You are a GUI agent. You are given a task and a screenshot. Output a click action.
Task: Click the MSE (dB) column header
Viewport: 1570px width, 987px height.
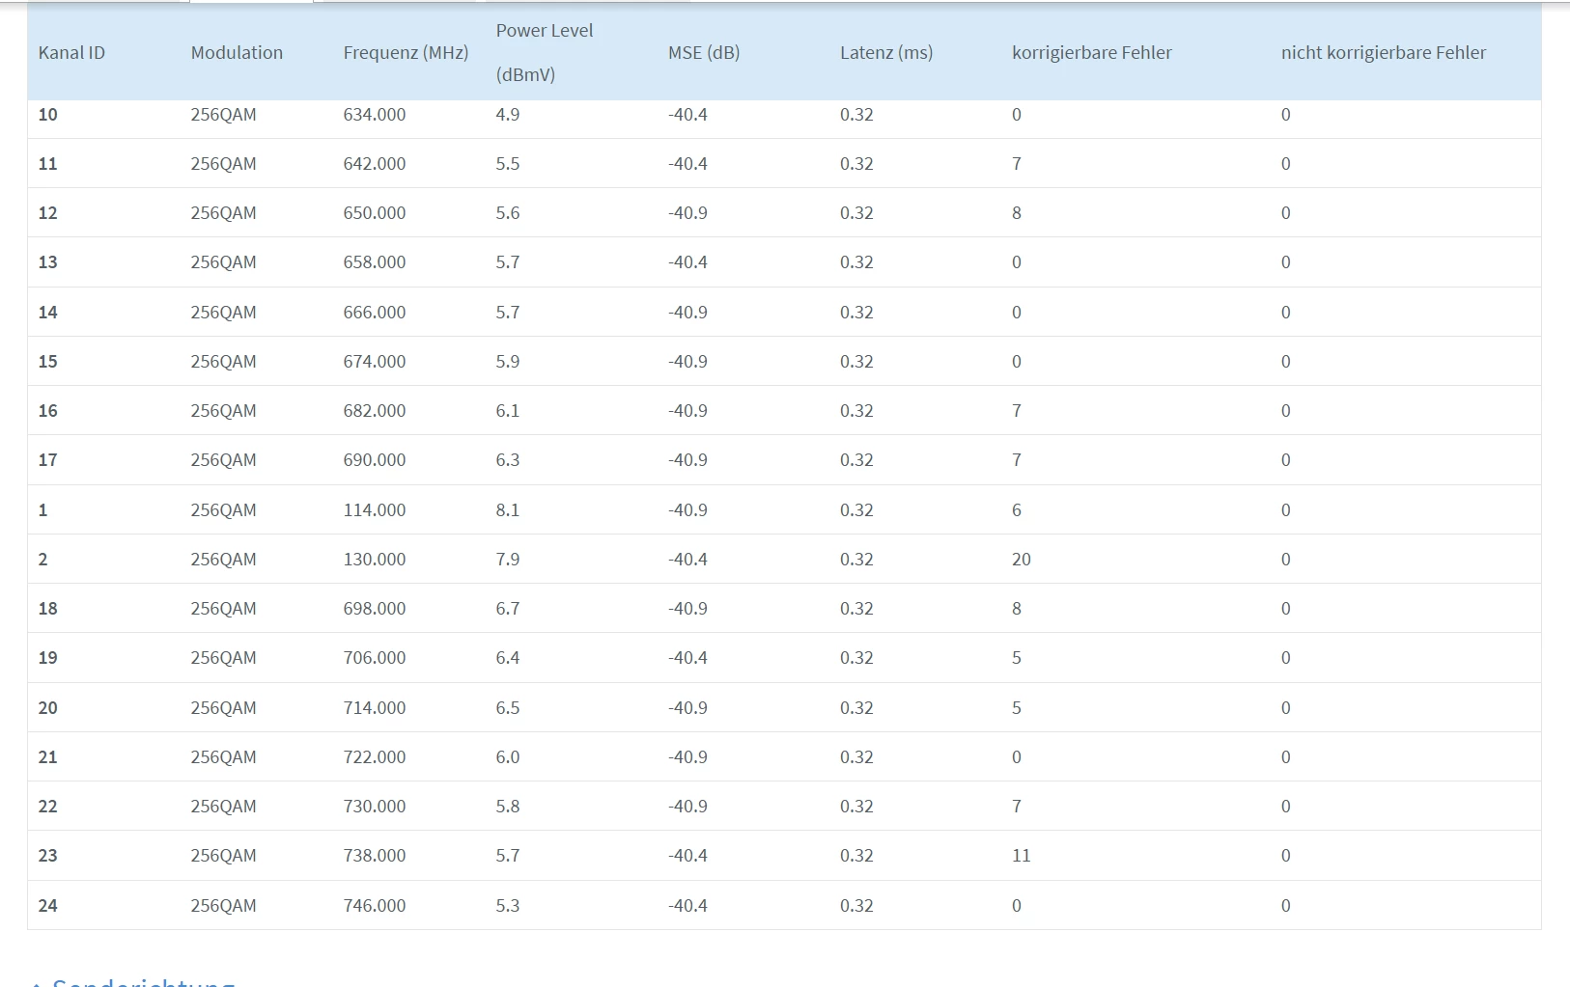pos(704,53)
